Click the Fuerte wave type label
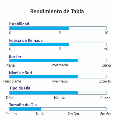This screenshot has height=124, width=116. (105, 98)
